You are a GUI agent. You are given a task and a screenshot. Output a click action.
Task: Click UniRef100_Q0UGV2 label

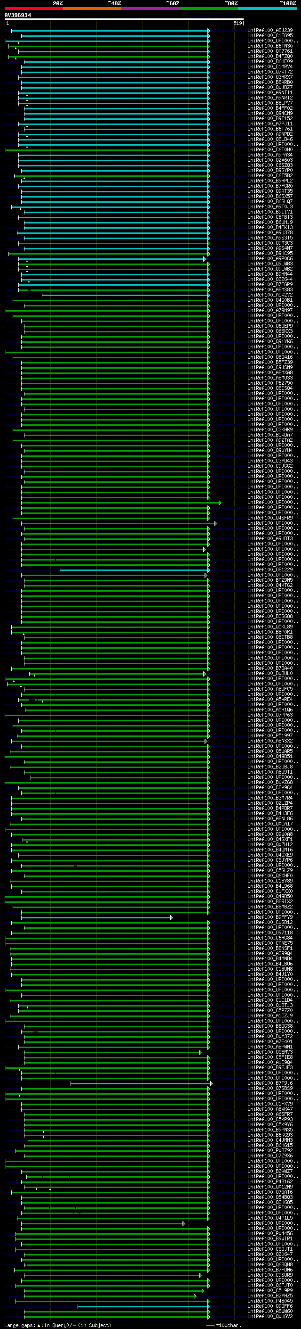270,1317
